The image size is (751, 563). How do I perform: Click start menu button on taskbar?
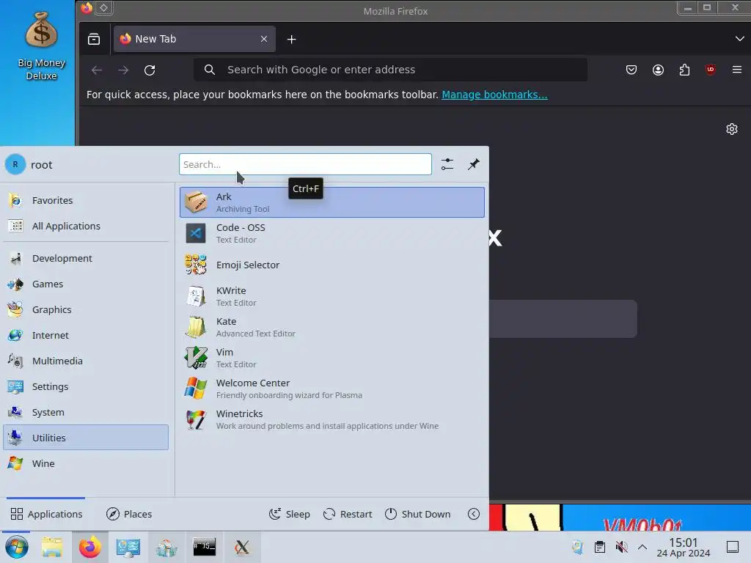[17, 547]
